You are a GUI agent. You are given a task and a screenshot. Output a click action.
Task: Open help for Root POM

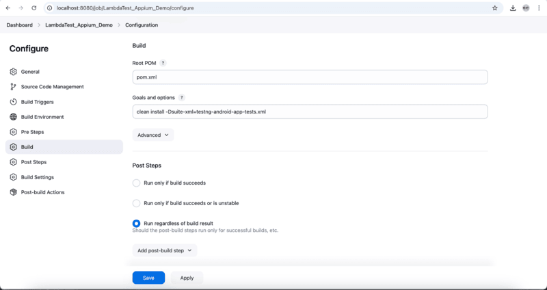pos(163,63)
